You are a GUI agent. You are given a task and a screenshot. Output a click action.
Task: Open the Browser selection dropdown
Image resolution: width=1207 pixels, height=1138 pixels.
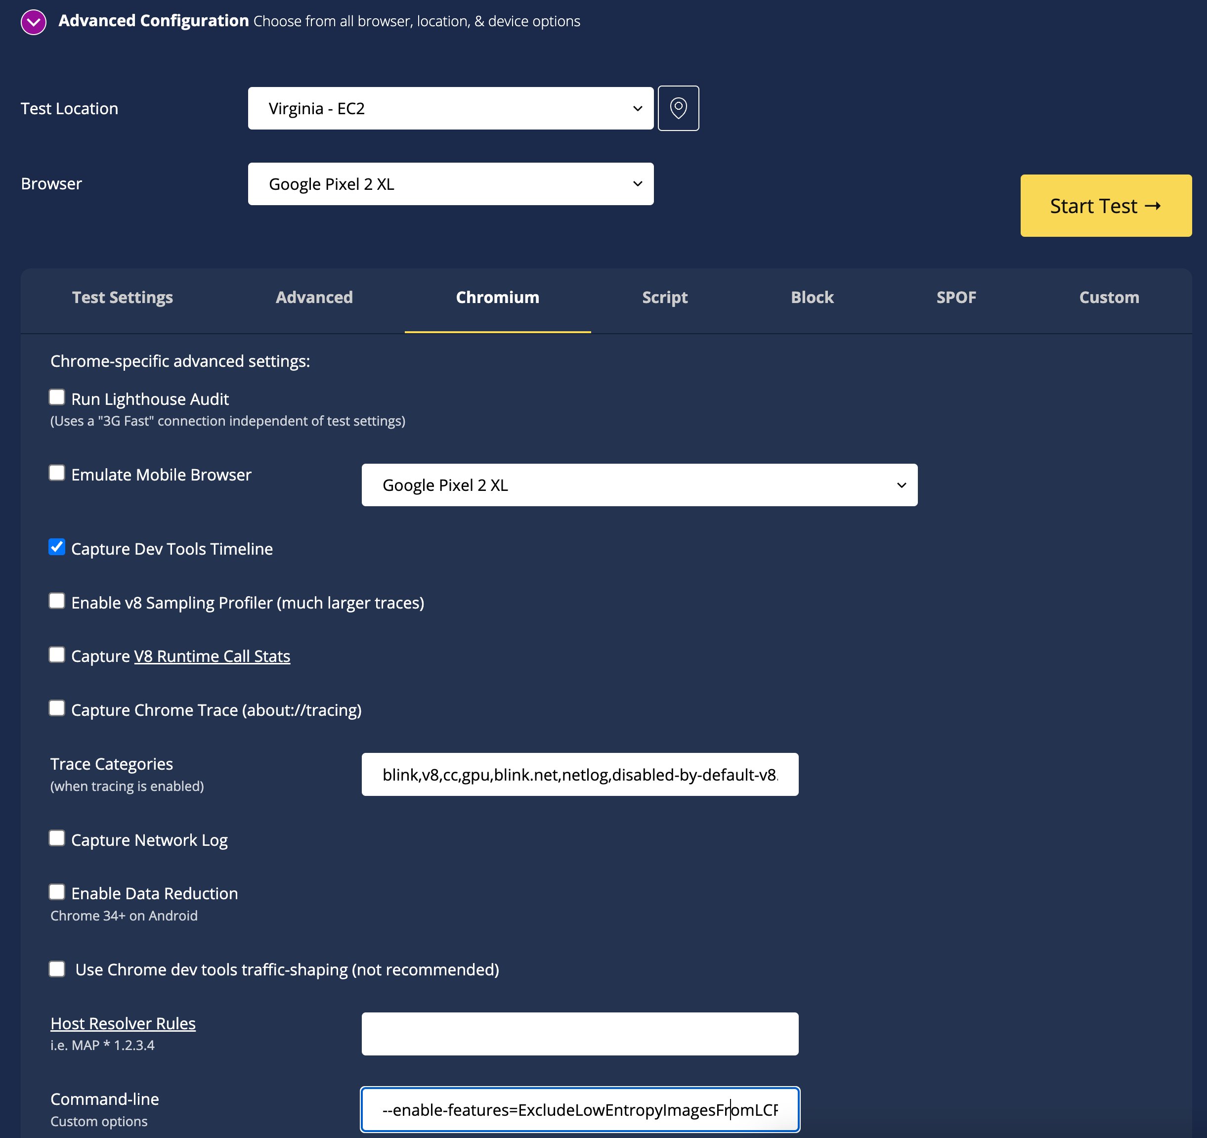(x=450, y=184)
